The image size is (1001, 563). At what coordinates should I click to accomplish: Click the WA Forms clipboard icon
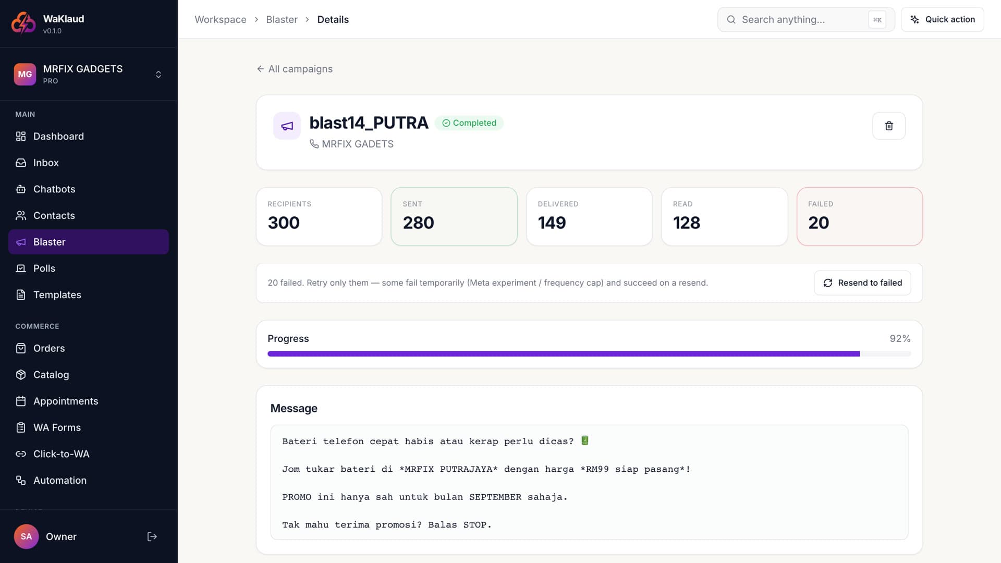tap(21, 427)
